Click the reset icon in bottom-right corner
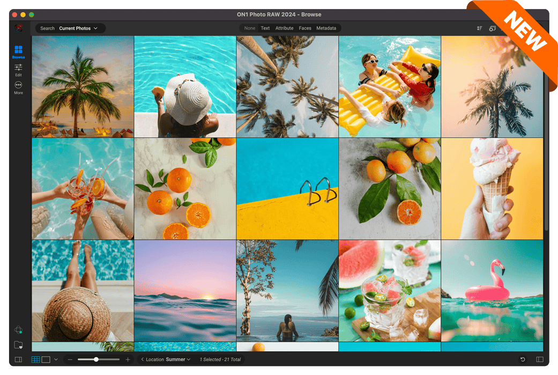The height and width of the screenshot is (375, 558). (x=523, y=359)
